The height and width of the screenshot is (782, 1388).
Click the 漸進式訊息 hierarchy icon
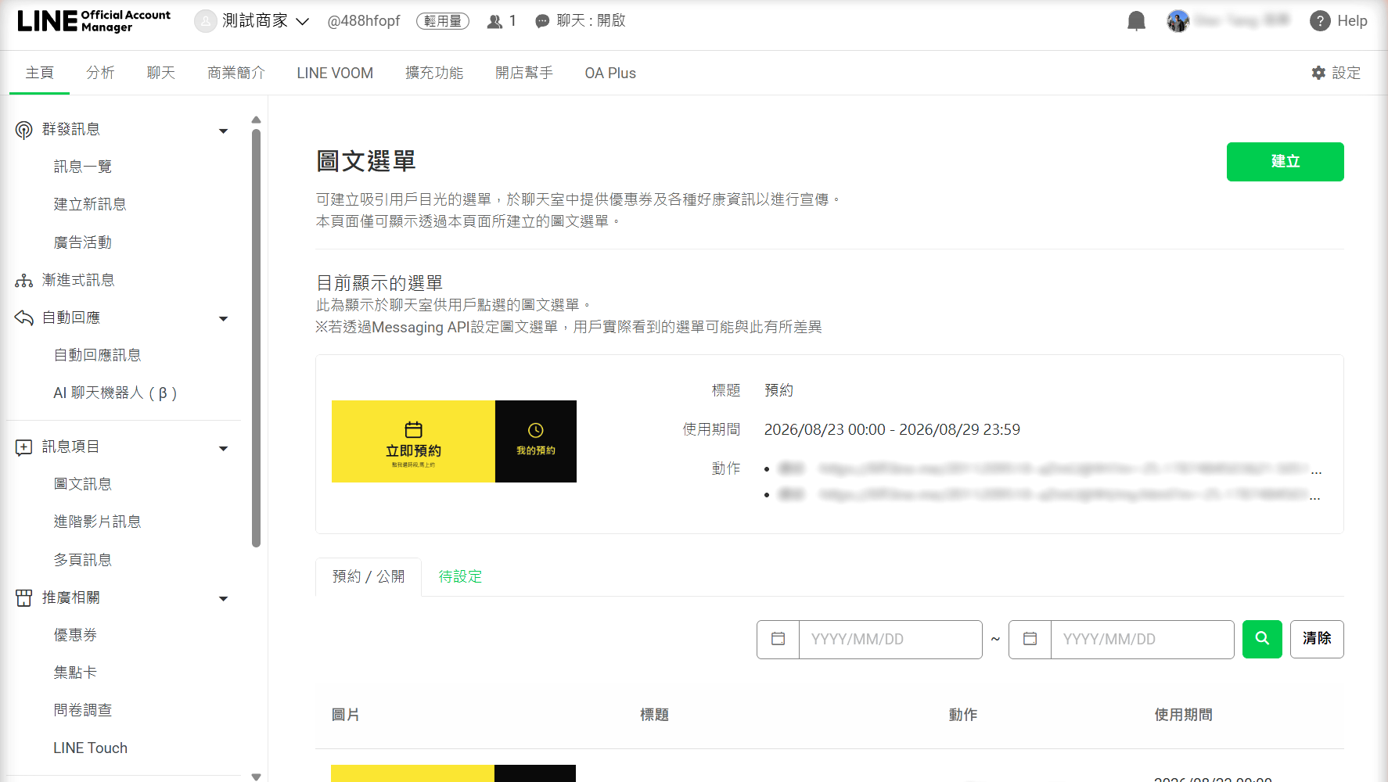click(x=24, y=281)
